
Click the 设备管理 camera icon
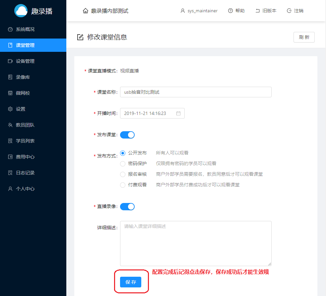click(10, 61)
